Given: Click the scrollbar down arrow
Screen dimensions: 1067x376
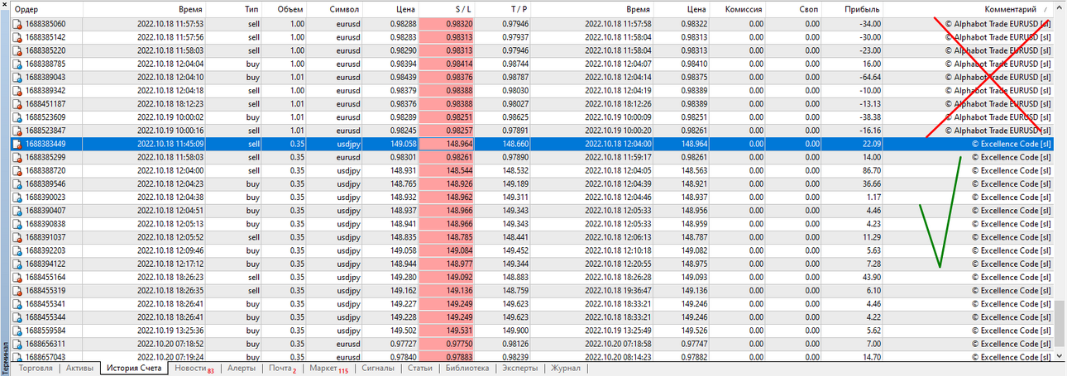Looking at the screenshot, I should (x=1060, y=355).
